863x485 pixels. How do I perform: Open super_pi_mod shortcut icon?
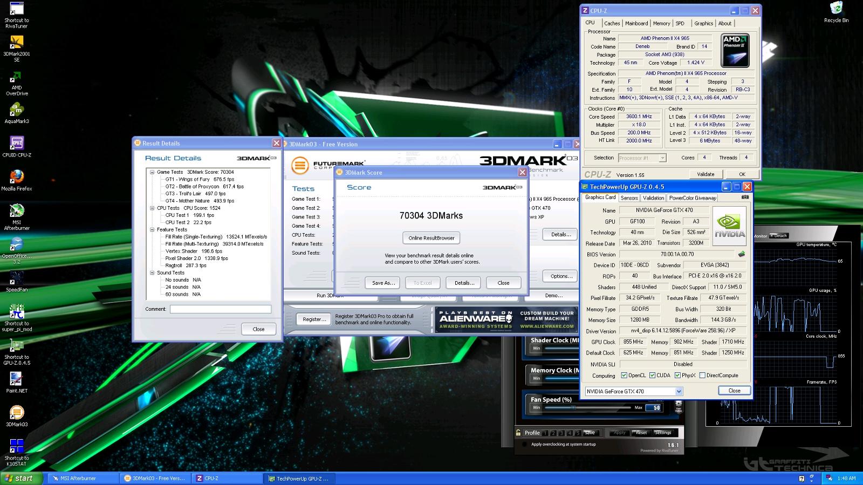17,318
